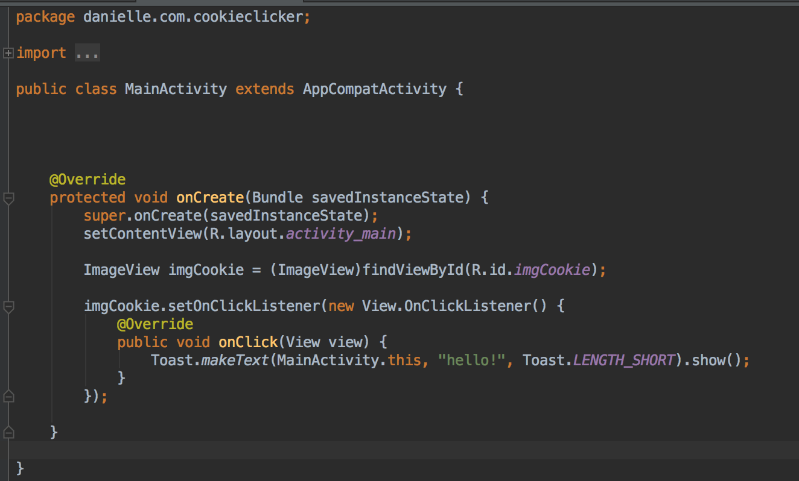Image resolution: width=799 pixels, height=481 pixels.
Task: Click the folded "..." import placeholder
Action: [87, 53]
